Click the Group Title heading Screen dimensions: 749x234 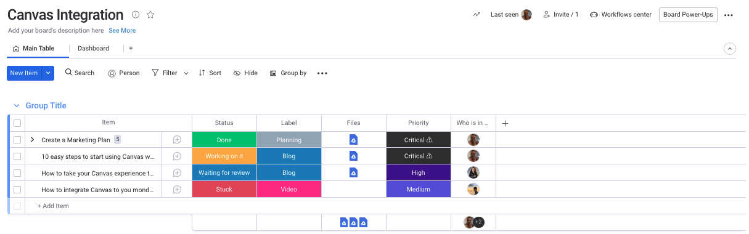coord(46,106)
